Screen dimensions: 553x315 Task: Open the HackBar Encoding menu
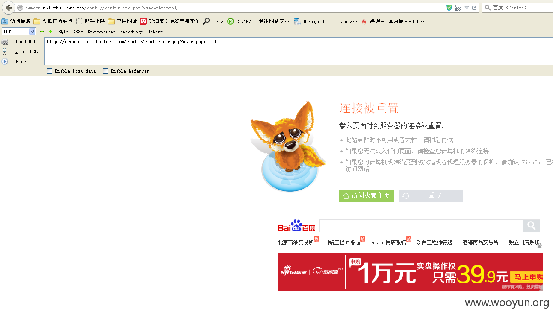tap(131, 32)
